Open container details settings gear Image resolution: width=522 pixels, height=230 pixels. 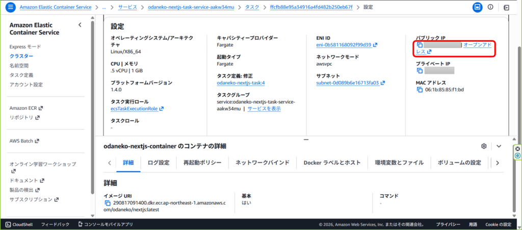484,146
